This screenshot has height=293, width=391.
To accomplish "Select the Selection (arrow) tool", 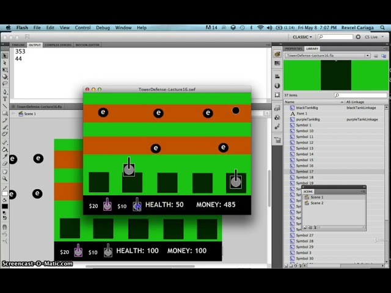I will click(5, 56).
